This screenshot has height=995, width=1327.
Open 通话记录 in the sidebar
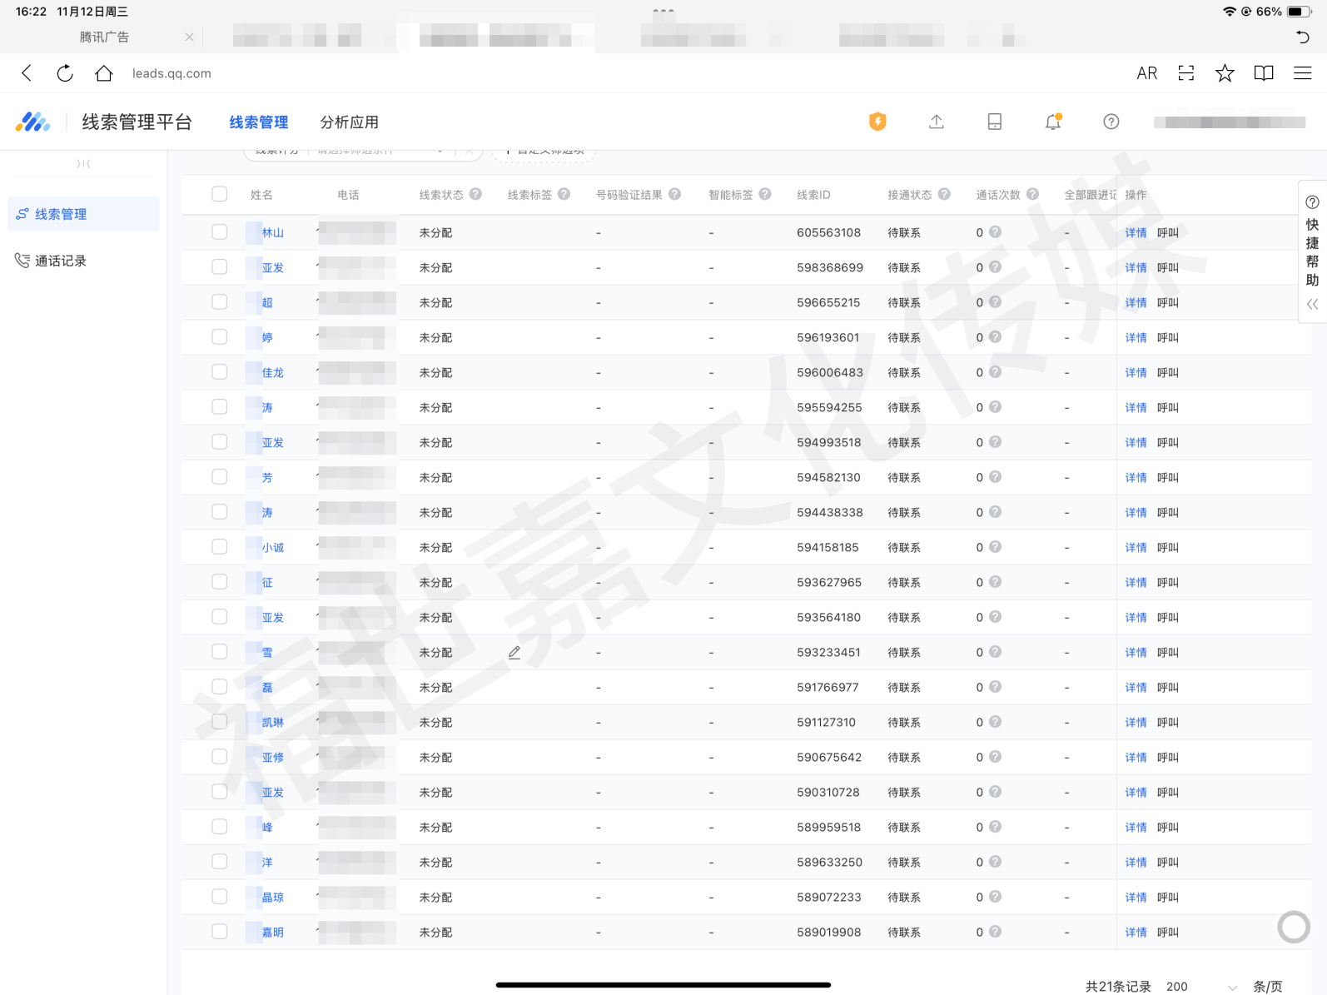60,261
